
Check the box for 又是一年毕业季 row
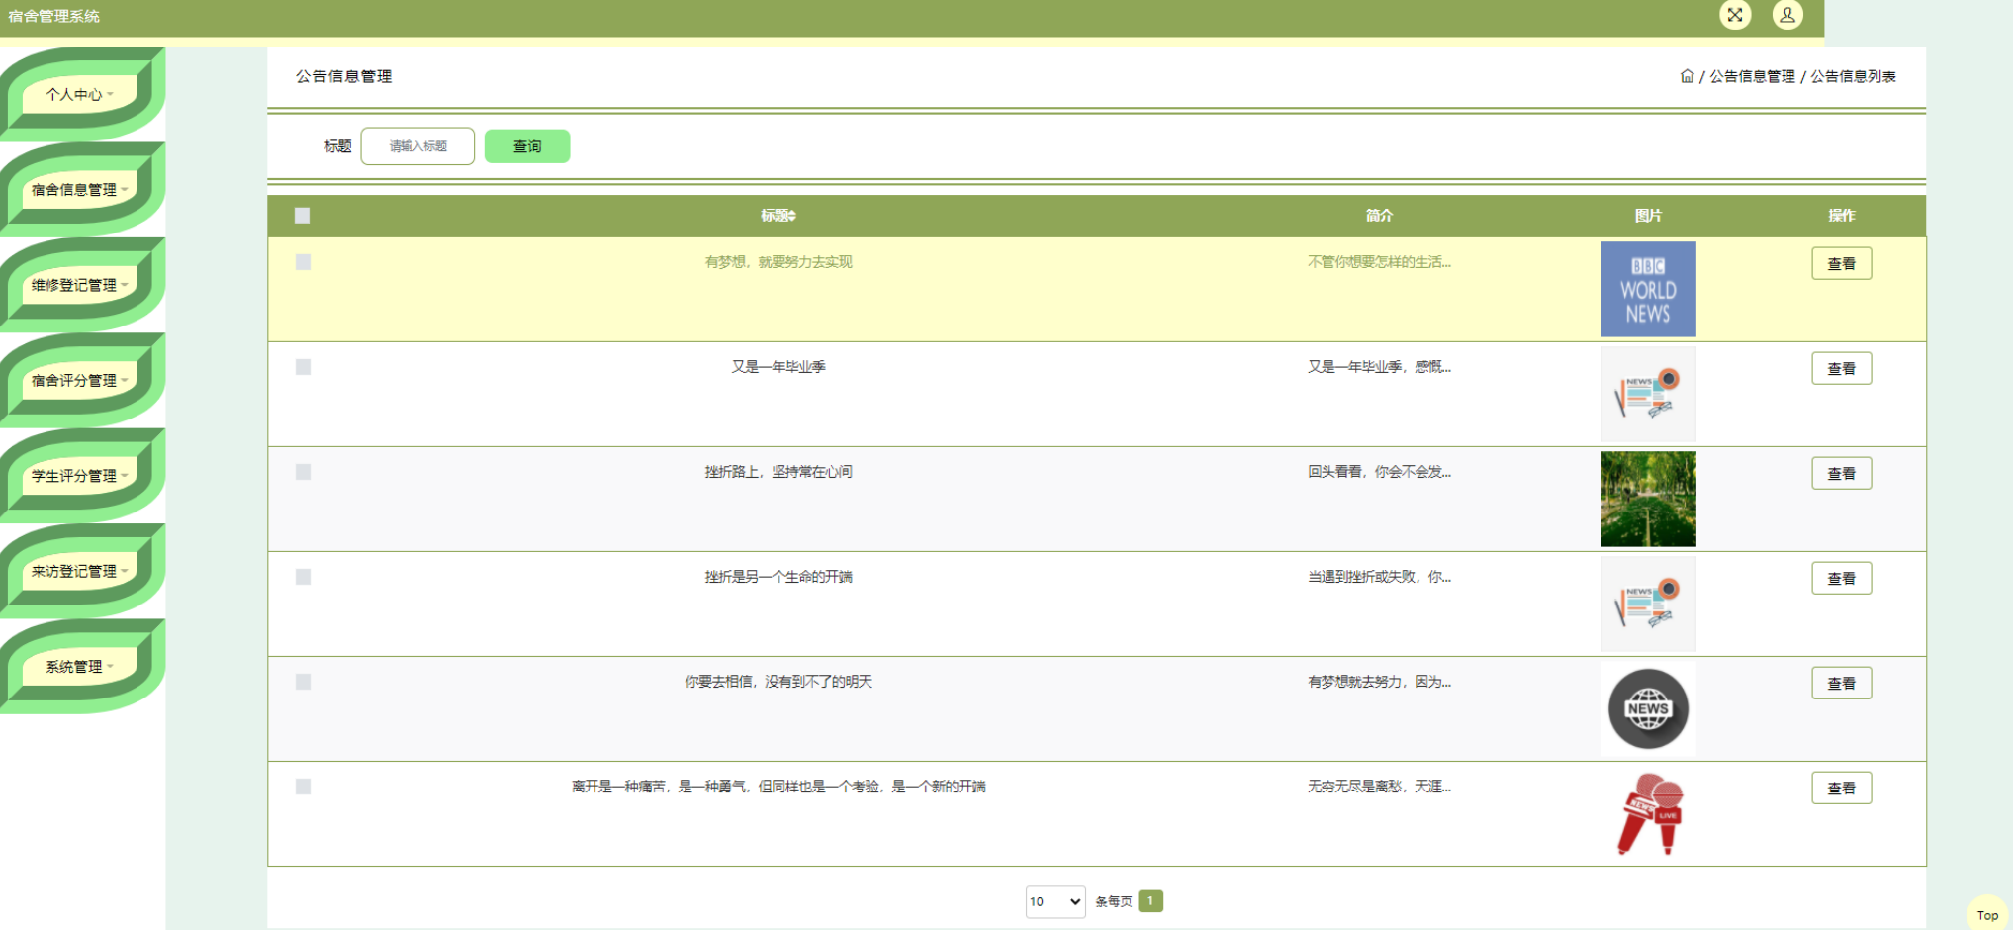[x=303, y=367]
